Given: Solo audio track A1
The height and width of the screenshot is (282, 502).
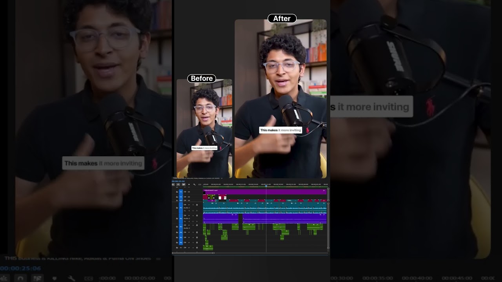Looking at the screenshot, I should [x=193, y=205].
